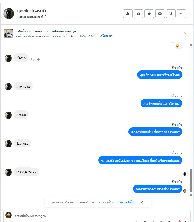Image resolution: width=194 pixels, height=222 pixels.
Task: Click the crying emoji reaction count
Action: [179, 46]
